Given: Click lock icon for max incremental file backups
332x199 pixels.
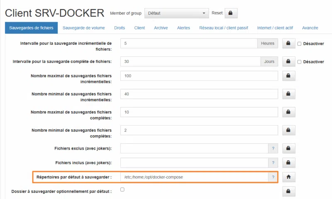Looking at the screenshot, I should 288,76.
